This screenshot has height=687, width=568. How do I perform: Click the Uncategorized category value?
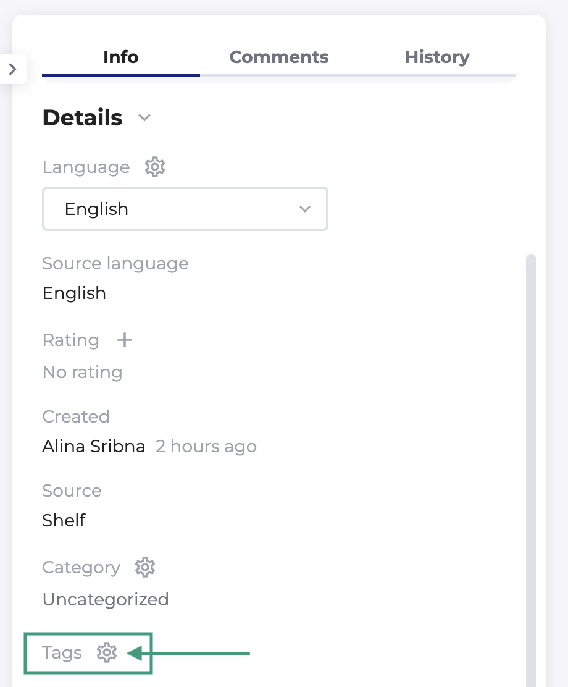click(x=106, y=599)
